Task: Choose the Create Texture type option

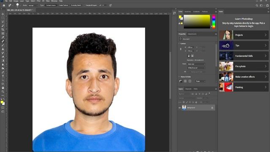Action: tap(63, 5)
